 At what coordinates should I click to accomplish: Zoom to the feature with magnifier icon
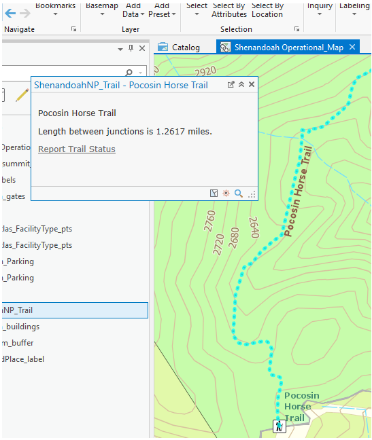(239, 194)
